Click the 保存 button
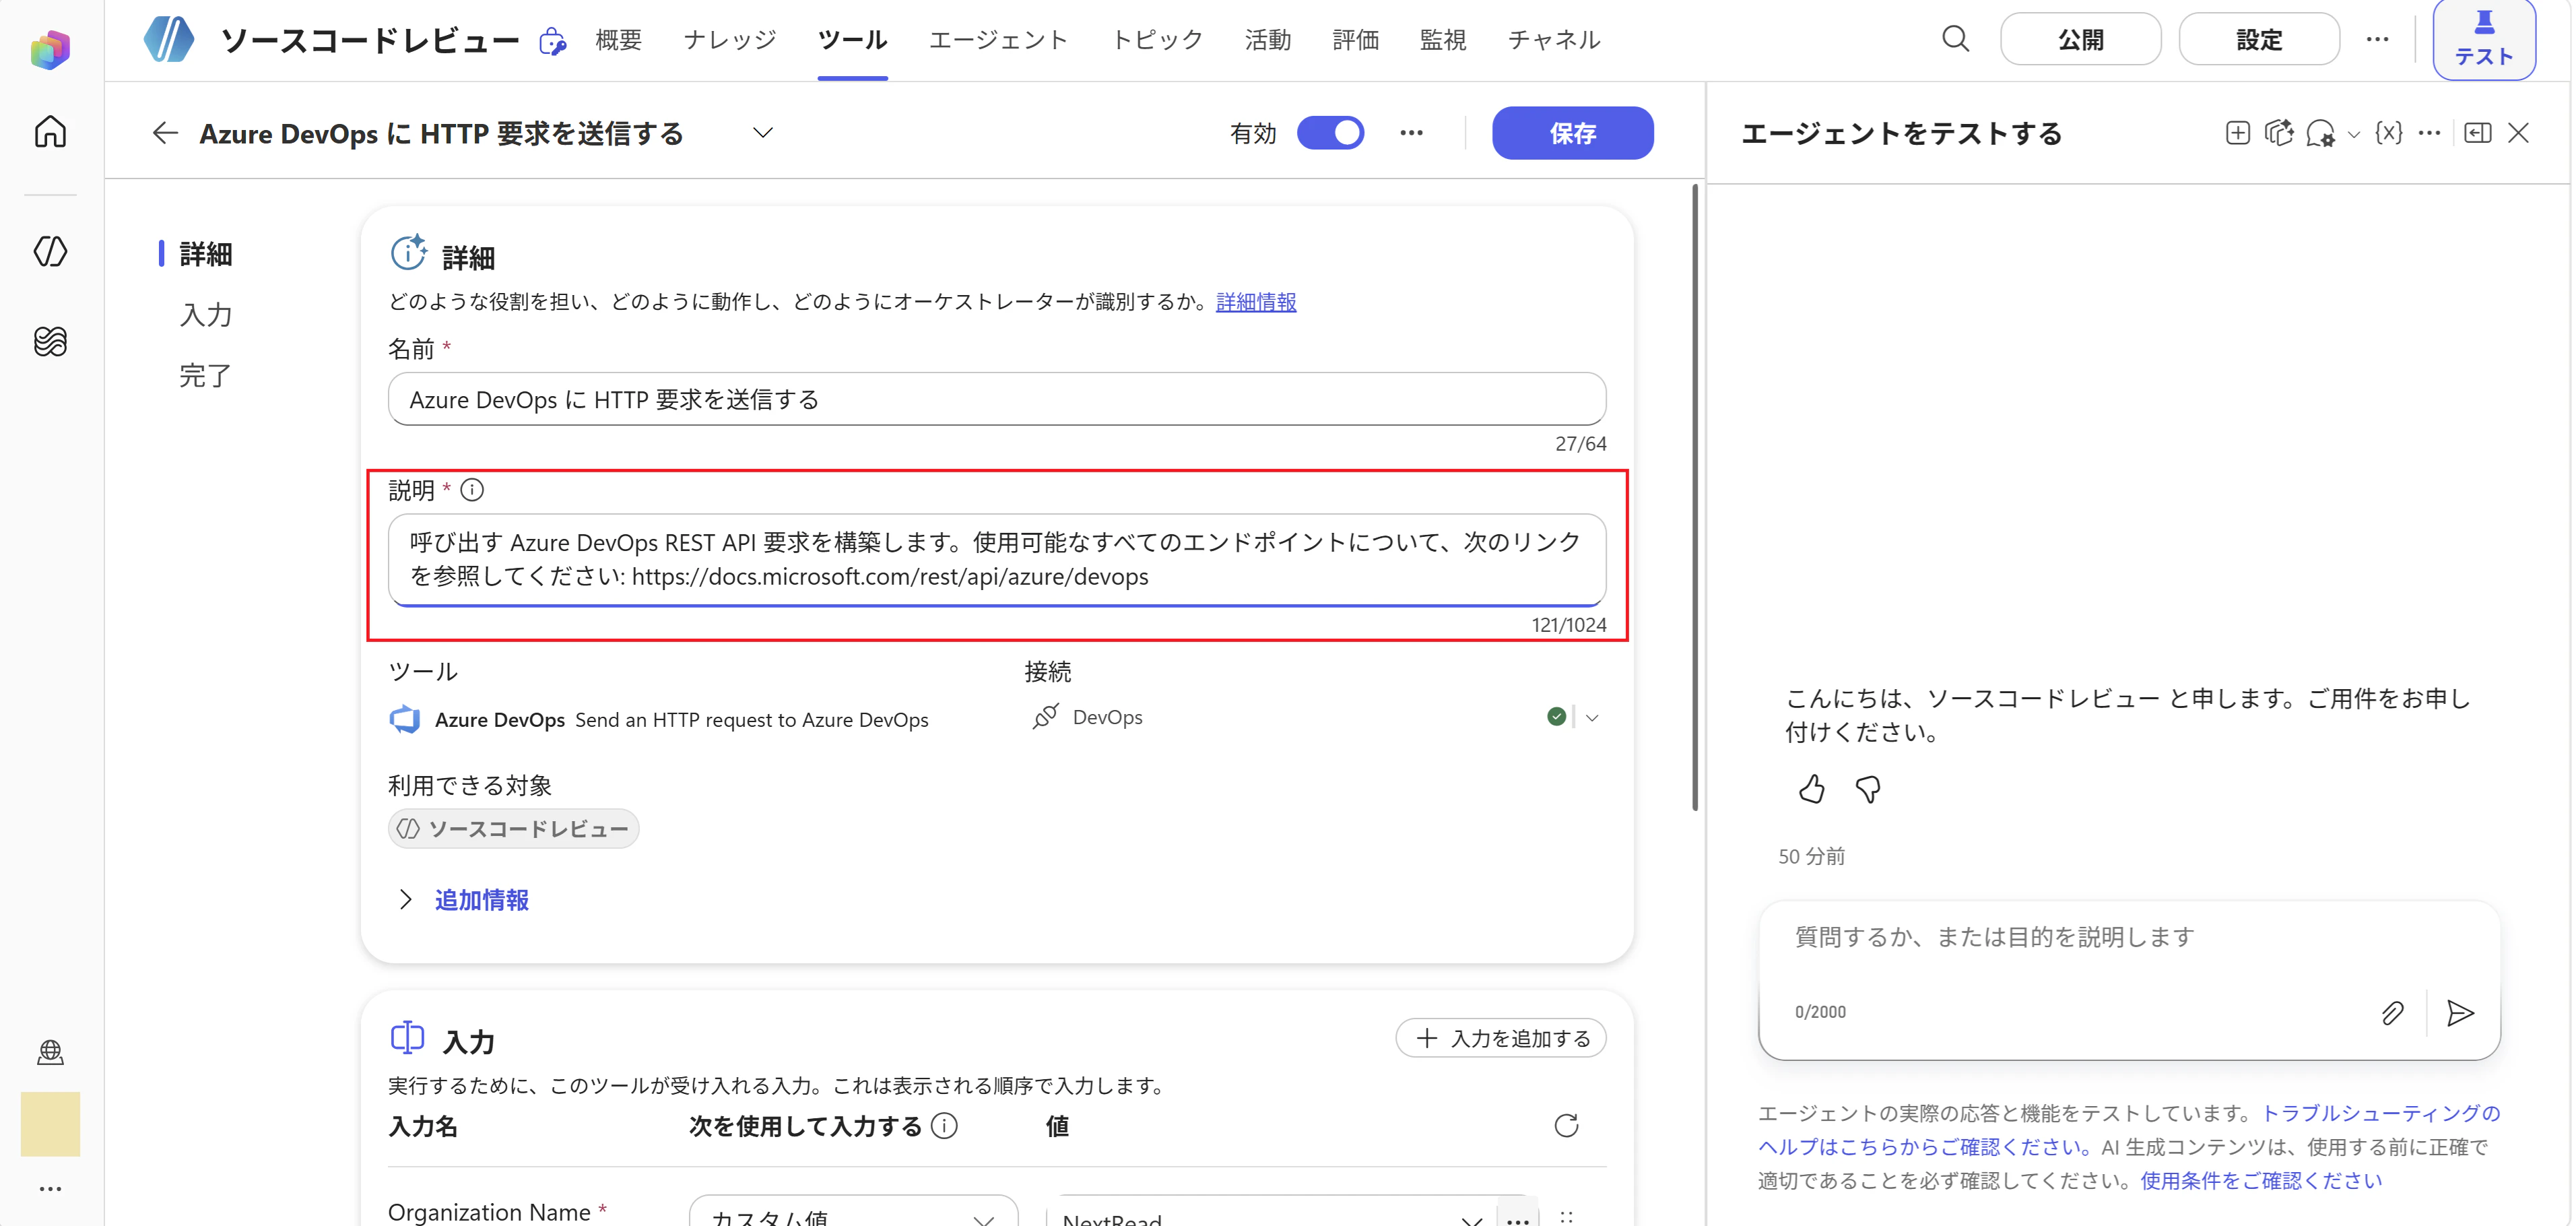Viewport: 2576px width, 1226px height. coord(1572,133)
